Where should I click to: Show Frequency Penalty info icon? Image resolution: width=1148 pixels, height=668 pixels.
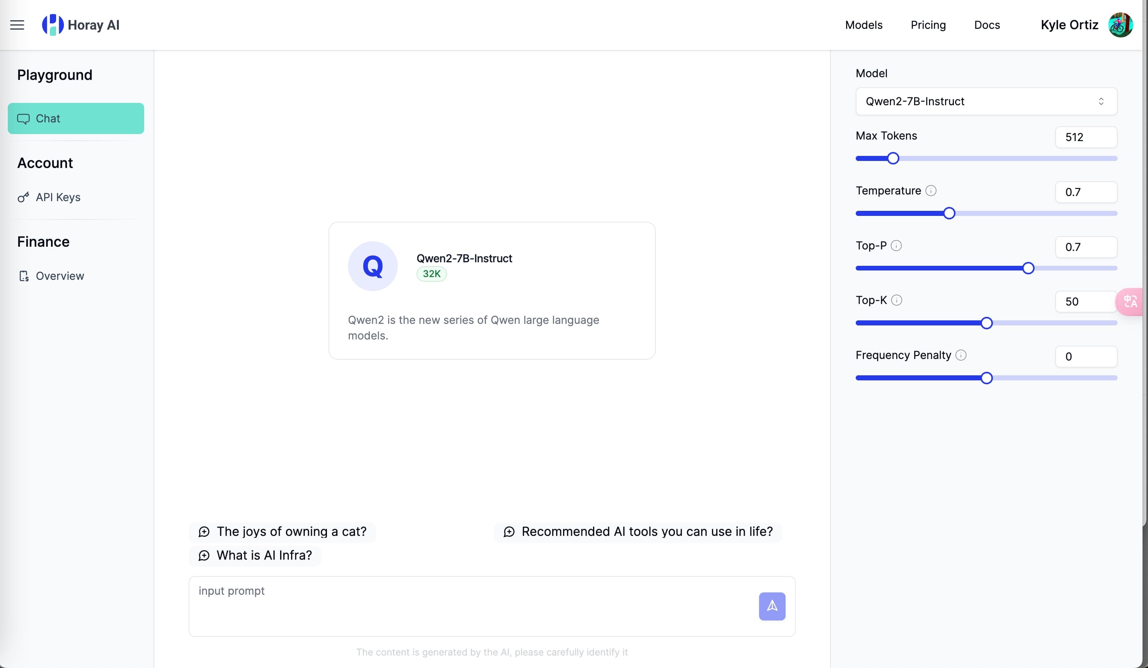click(x=961, y=355)
